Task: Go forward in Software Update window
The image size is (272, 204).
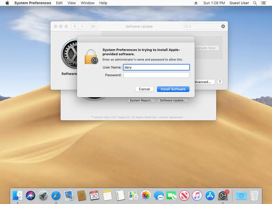Action: (x=82, y=26)
